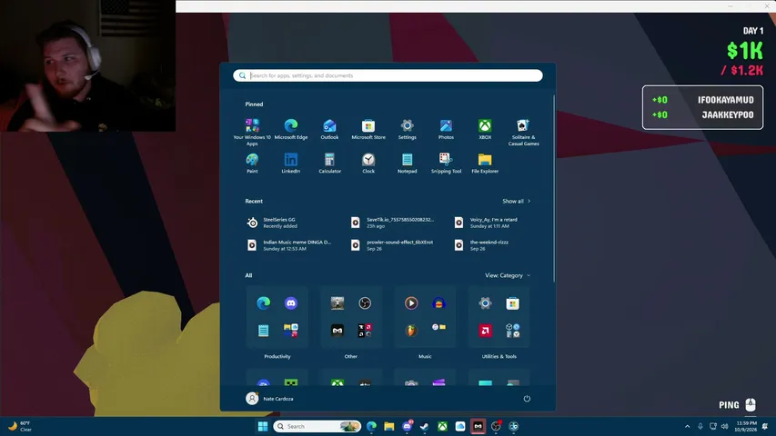Click the volume icon in system tray
Image resolution: width=776 pixels, height=436 pixels.
(x=724, y=426)
